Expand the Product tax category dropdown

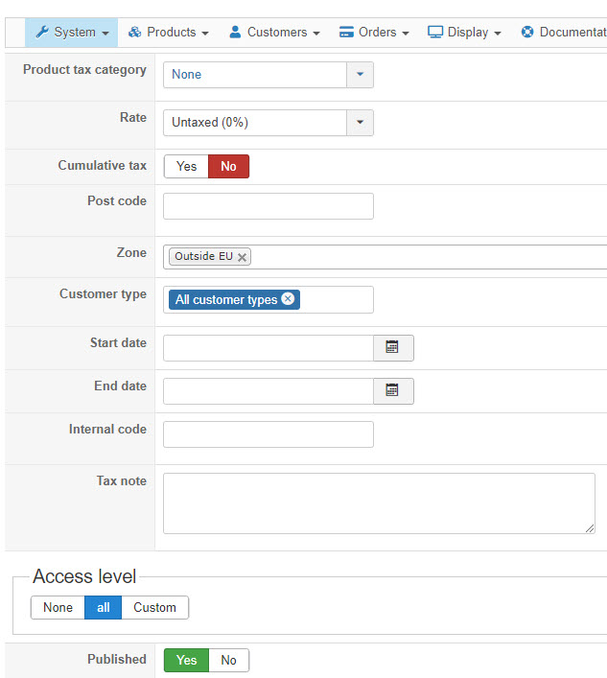tap(360, 75)
